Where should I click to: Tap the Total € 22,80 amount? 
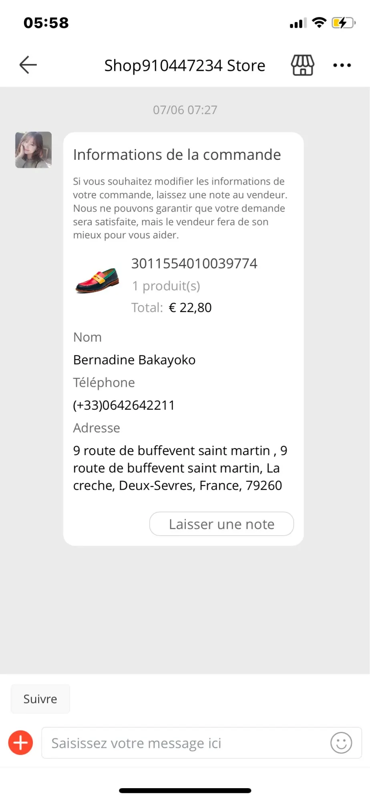[171, 308]
